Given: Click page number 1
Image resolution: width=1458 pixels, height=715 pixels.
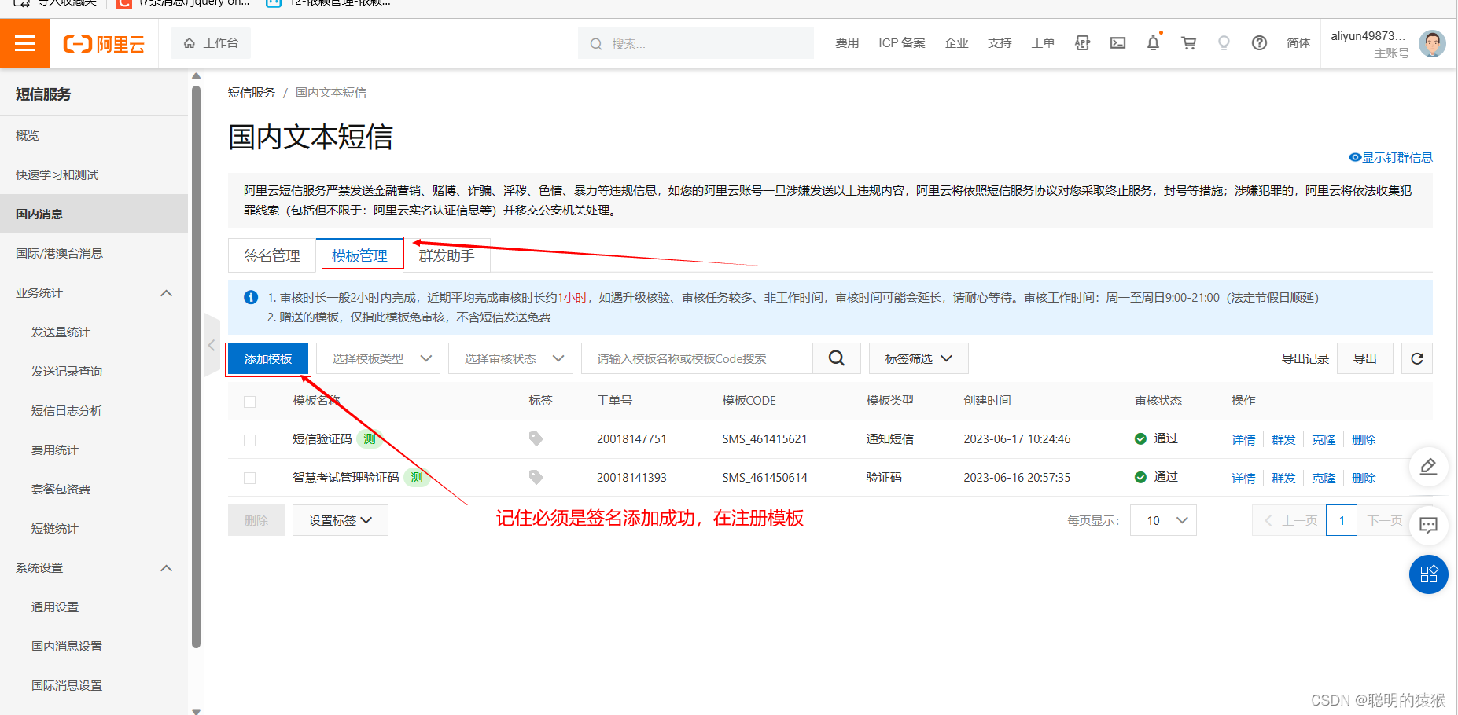Looking at the screenshot, I should 1342,520.
